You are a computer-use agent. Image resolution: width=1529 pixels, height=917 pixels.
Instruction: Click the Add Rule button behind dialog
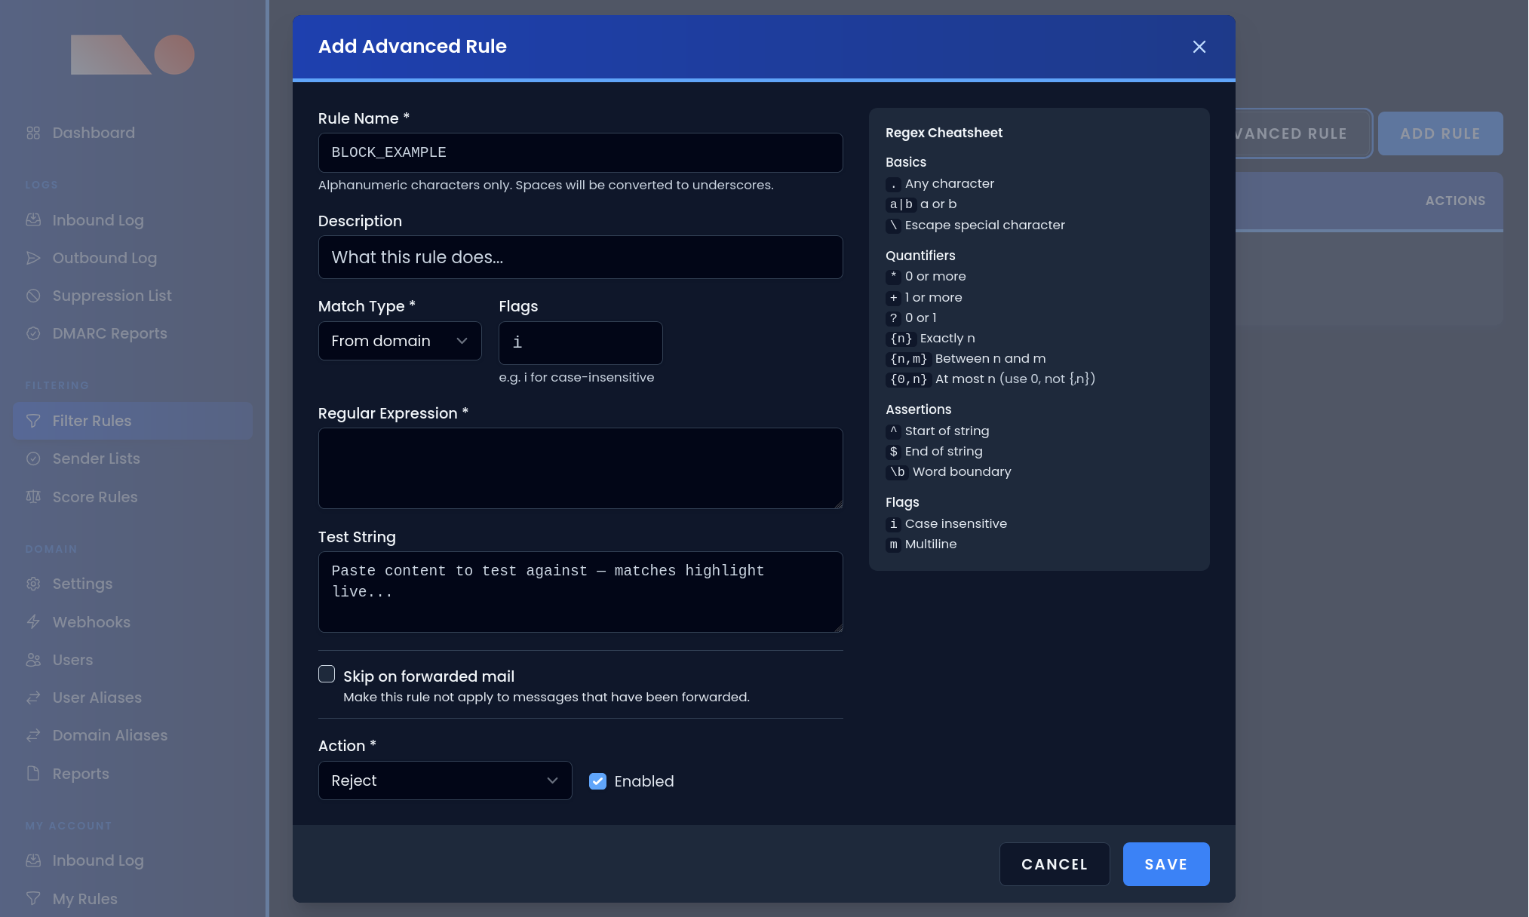1440,133
